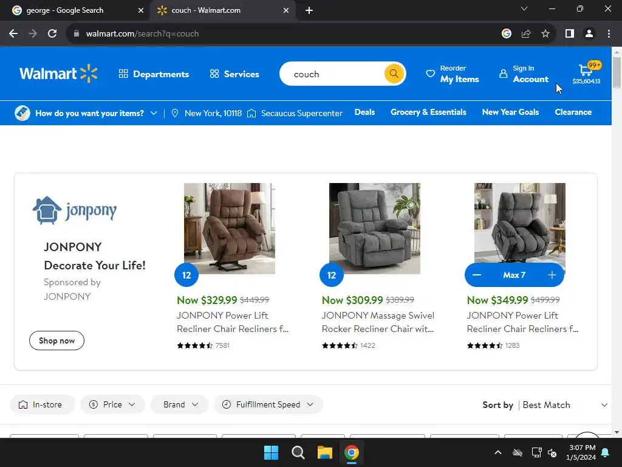Open the $349.99 JONPONY Power Lift Recliner title
This screenshot has width=622, height=467.
point(523,322)
